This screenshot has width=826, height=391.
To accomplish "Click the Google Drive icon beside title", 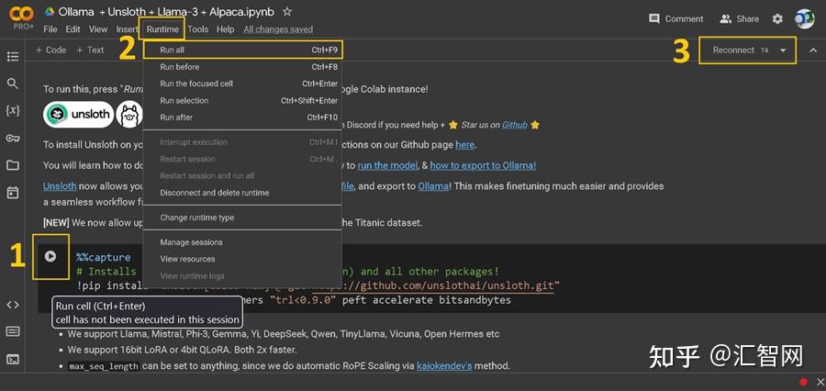I will [50, 11].
